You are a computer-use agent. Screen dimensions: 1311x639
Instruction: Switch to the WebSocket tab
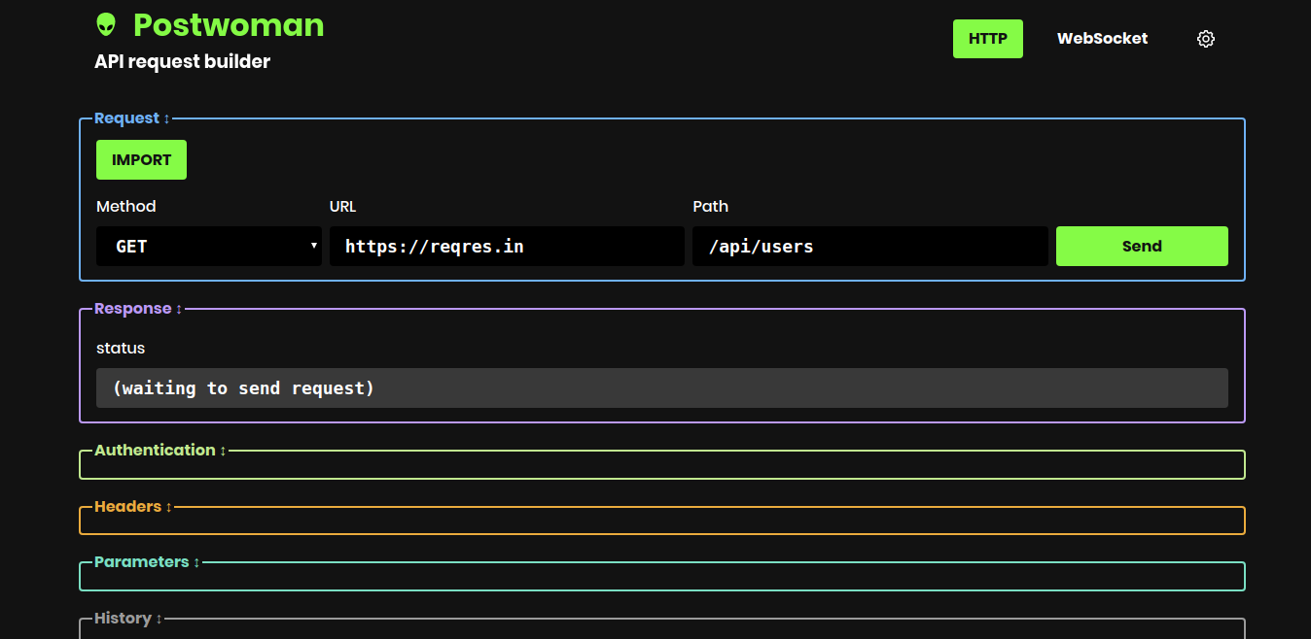tap(1103, 39)
